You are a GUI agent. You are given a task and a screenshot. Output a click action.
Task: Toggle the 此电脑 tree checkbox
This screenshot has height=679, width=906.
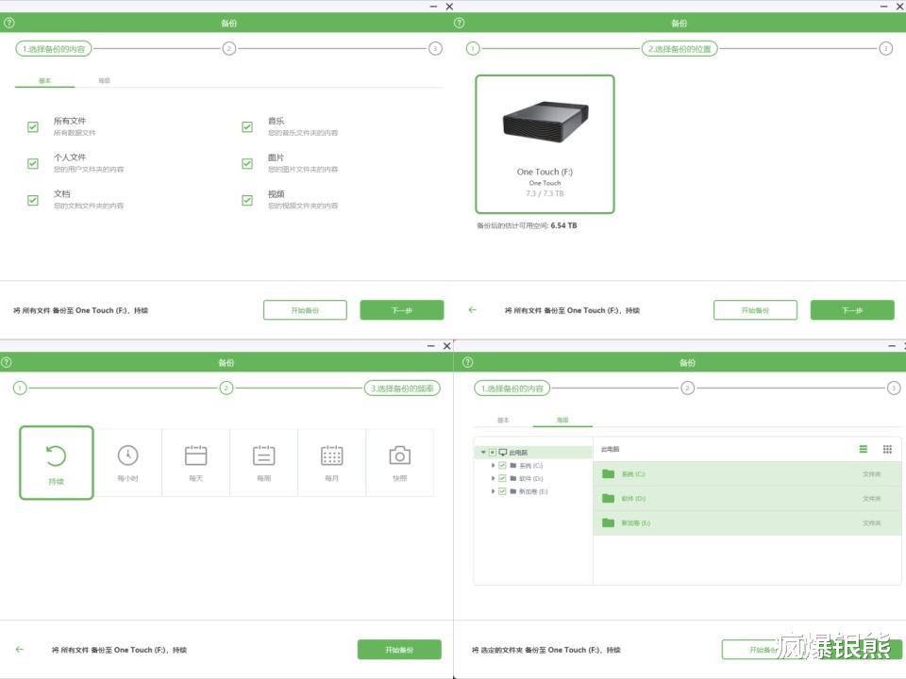coord(493,452)
